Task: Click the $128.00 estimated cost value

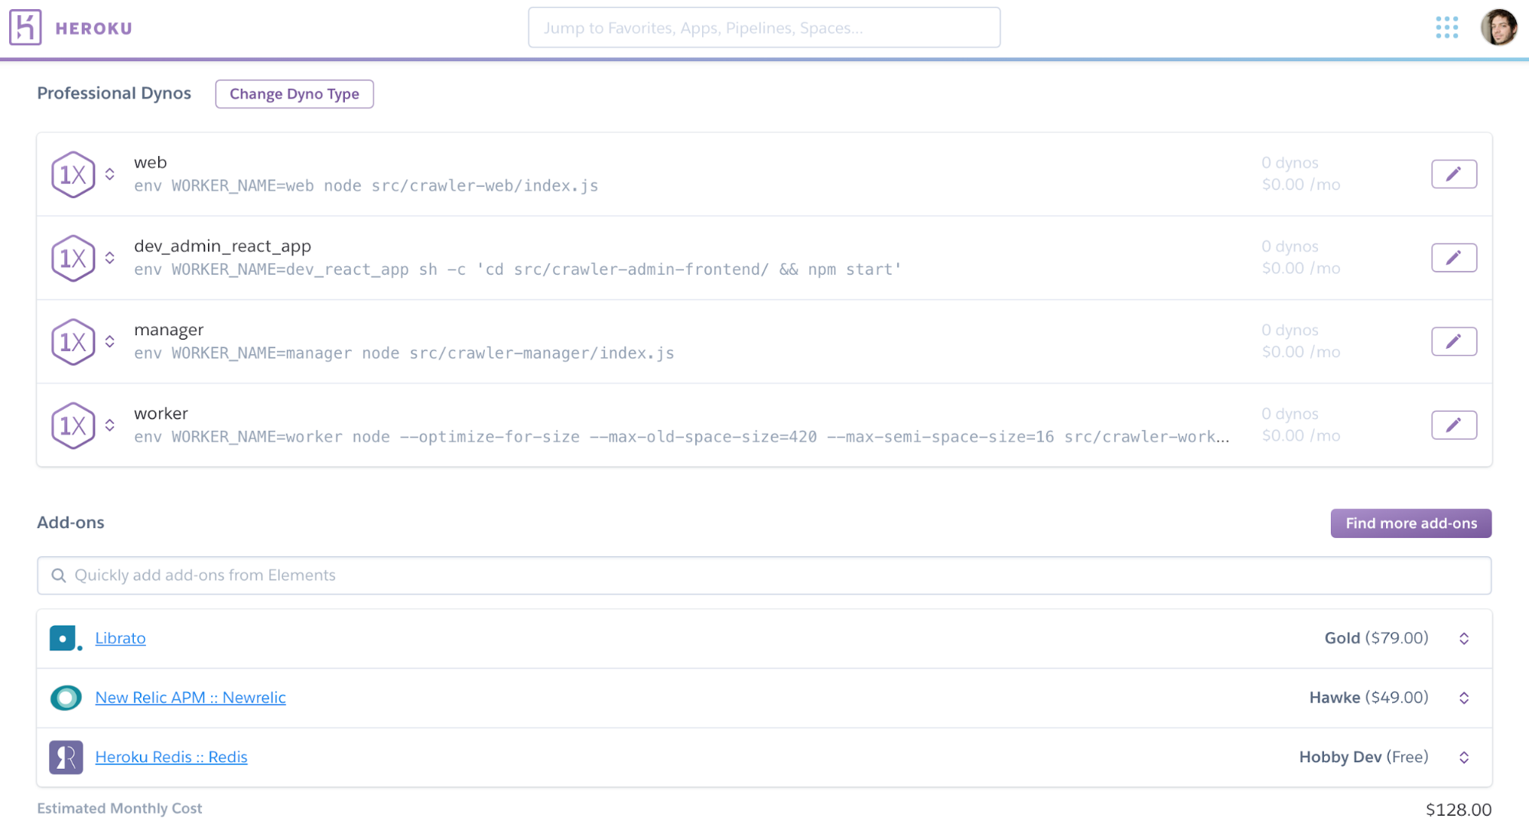Action: (x=1459, y=810)
